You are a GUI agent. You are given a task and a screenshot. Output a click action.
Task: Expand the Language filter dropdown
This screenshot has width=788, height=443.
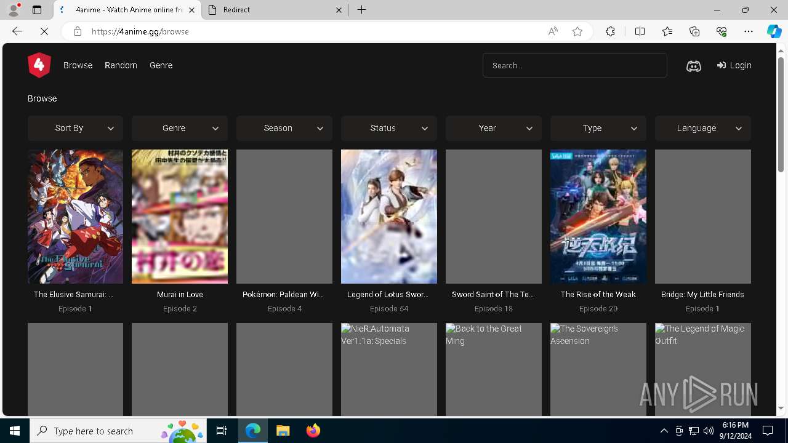tap(703, 128)
